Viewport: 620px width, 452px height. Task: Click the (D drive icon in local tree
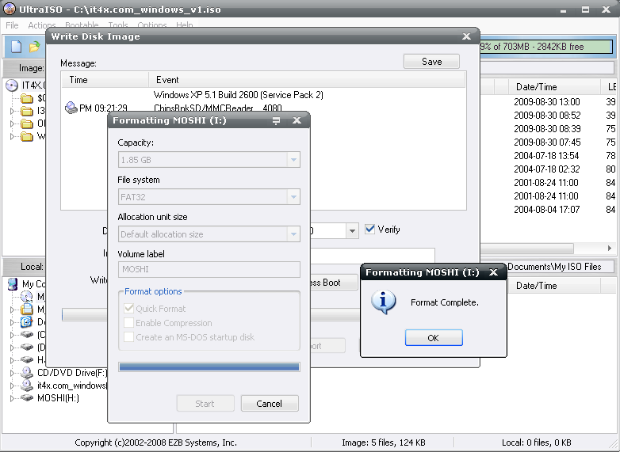click(26, 348)
